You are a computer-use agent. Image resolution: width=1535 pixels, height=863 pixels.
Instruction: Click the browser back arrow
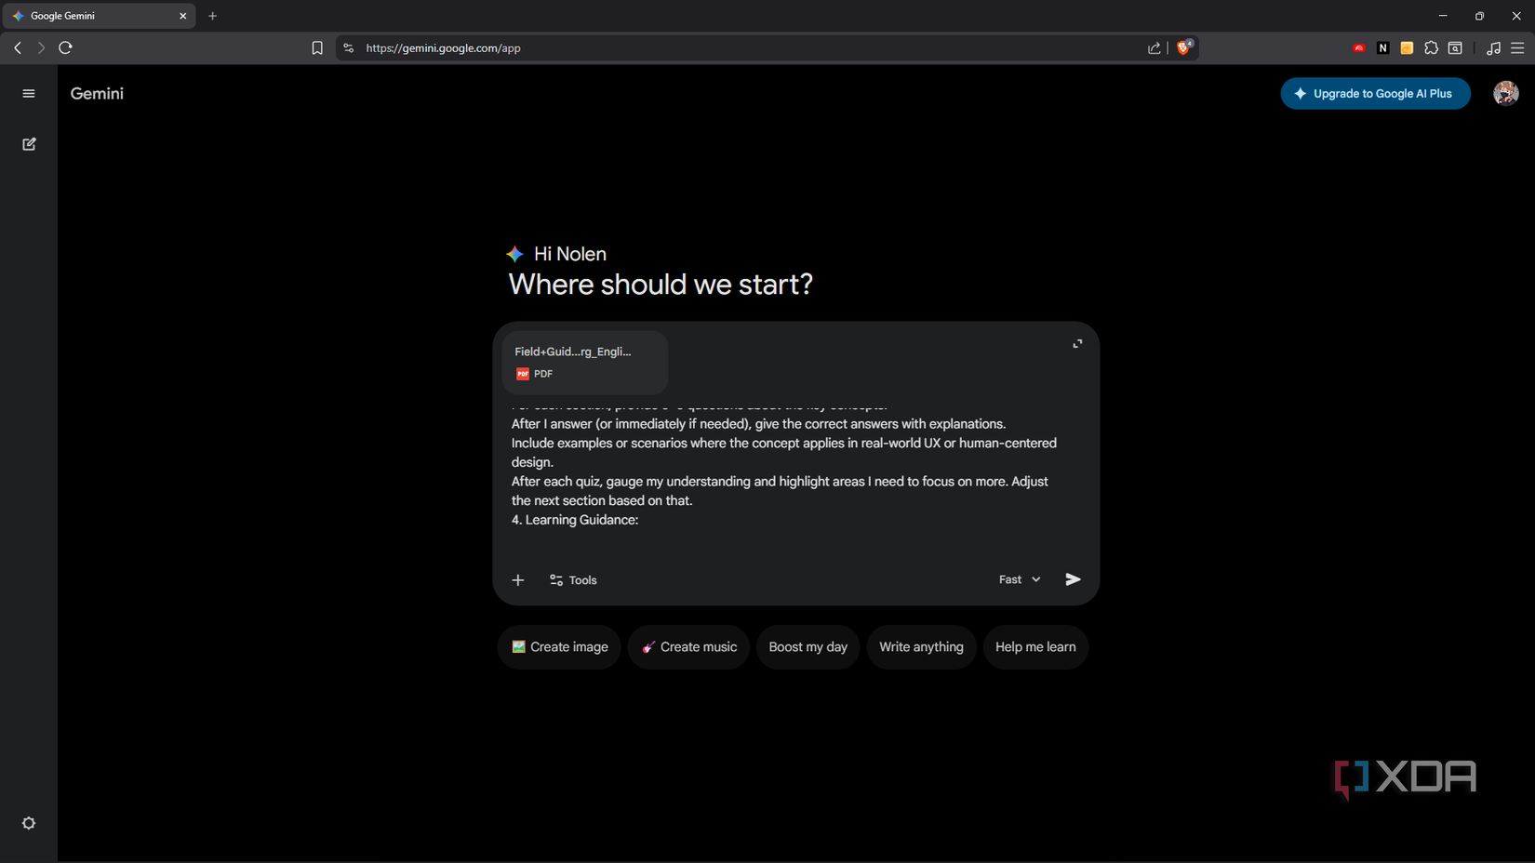18,47
